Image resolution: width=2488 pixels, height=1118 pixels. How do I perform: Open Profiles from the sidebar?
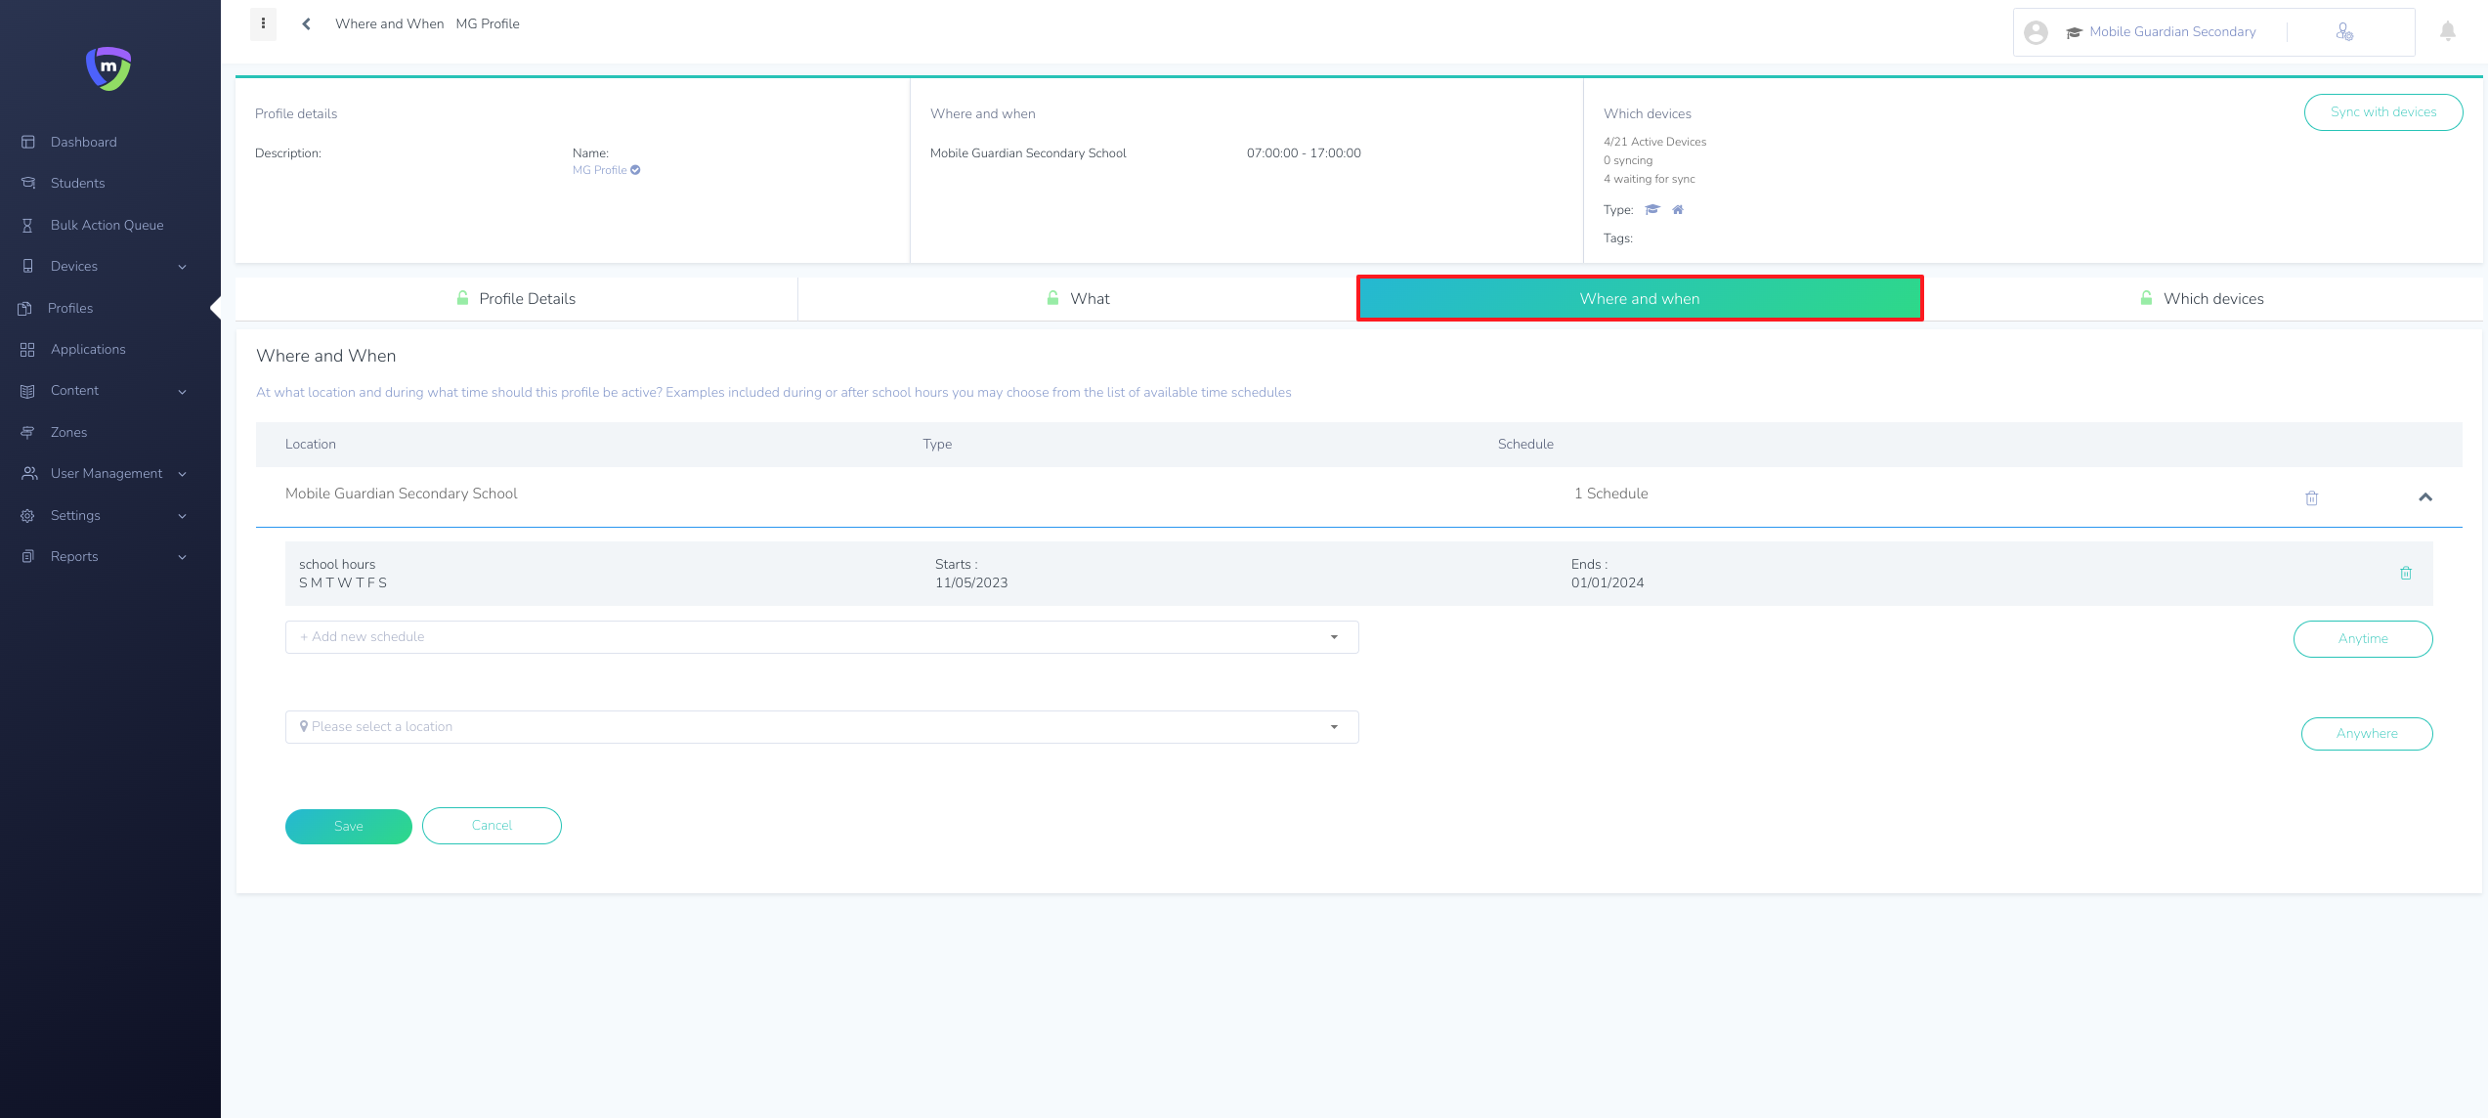(70, 308)
